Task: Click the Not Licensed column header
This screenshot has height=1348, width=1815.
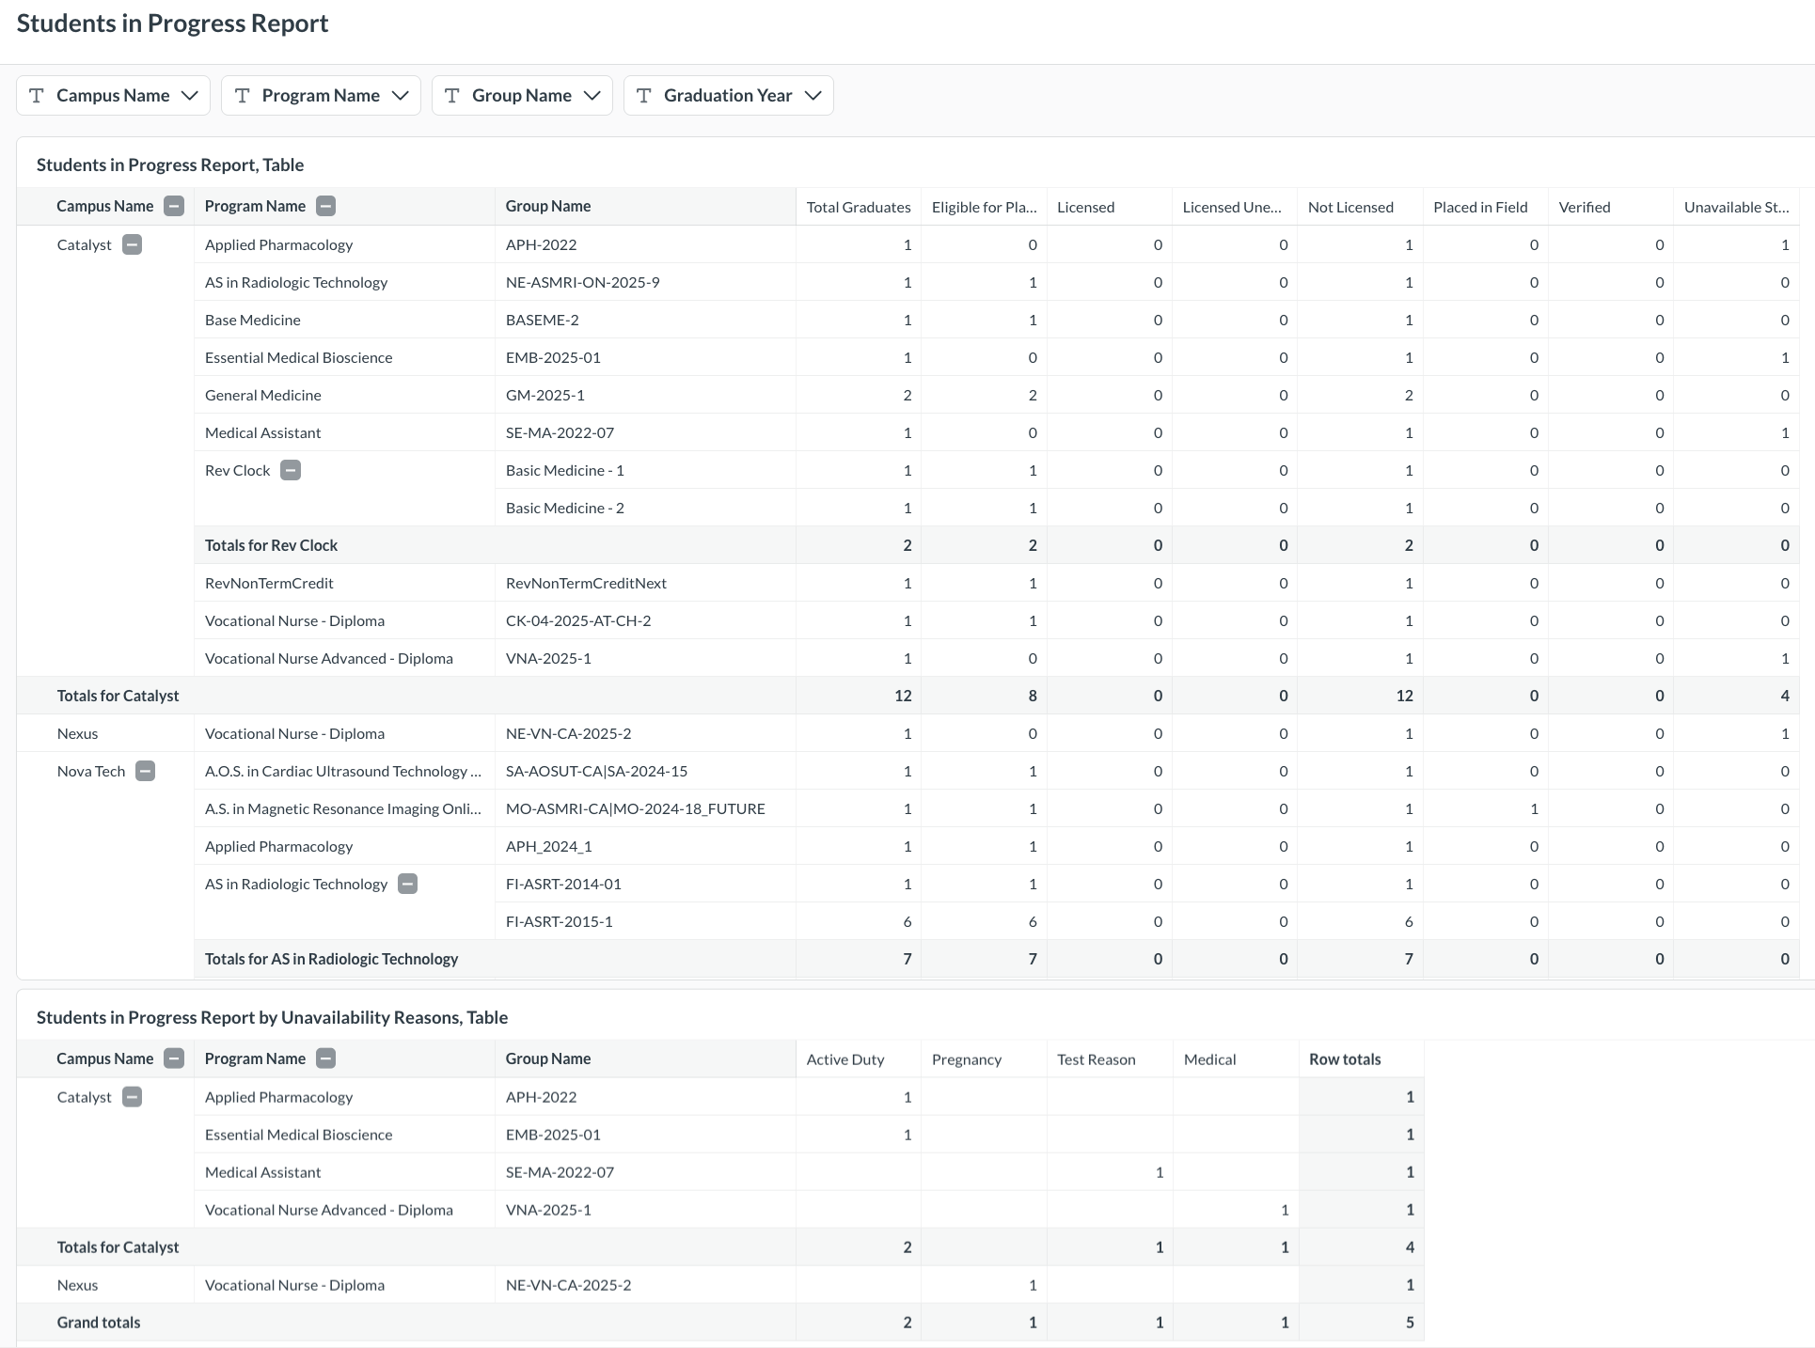Action: pyautogui.click(x=1360, y=207)
